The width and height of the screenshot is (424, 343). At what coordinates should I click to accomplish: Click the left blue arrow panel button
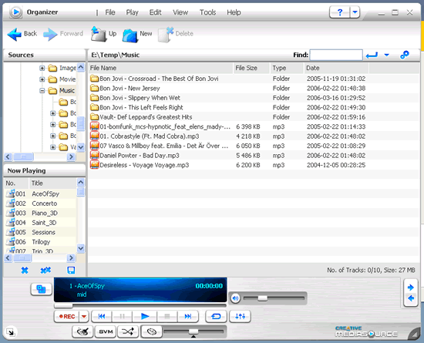click(411, 298)
